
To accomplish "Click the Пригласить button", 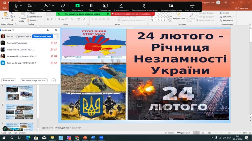I will (9, 80).
